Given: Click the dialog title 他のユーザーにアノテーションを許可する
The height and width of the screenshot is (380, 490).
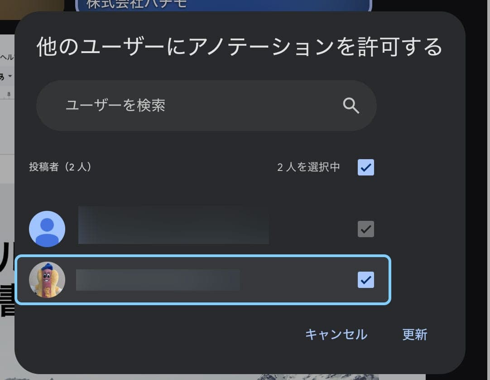Looking at the screenshot, I should (239, 47).
